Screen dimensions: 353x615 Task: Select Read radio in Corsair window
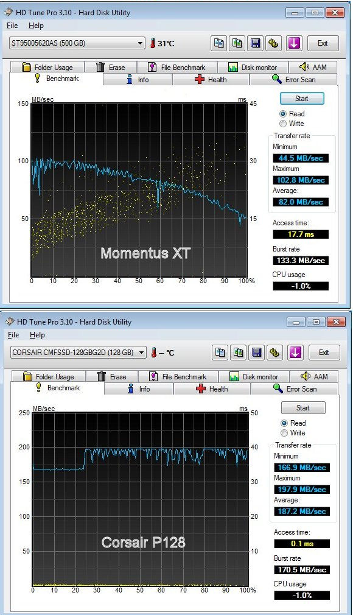point(284,423)
